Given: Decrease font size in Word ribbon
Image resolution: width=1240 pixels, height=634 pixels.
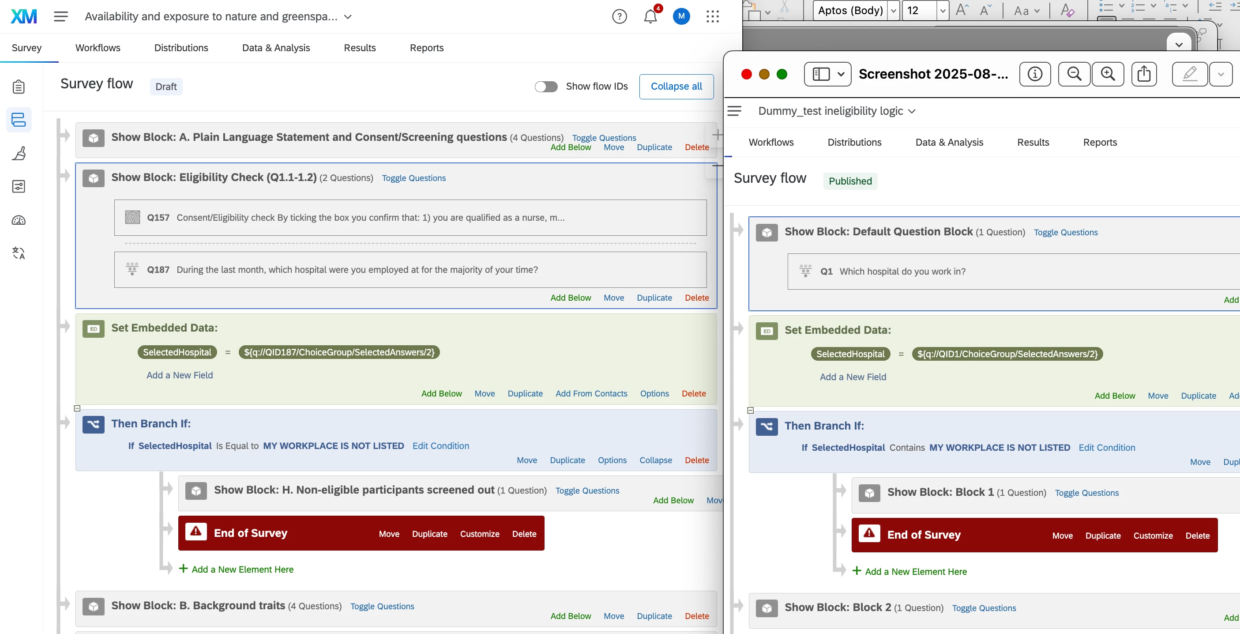Looking at the screenshot, I should coord(986,10).
